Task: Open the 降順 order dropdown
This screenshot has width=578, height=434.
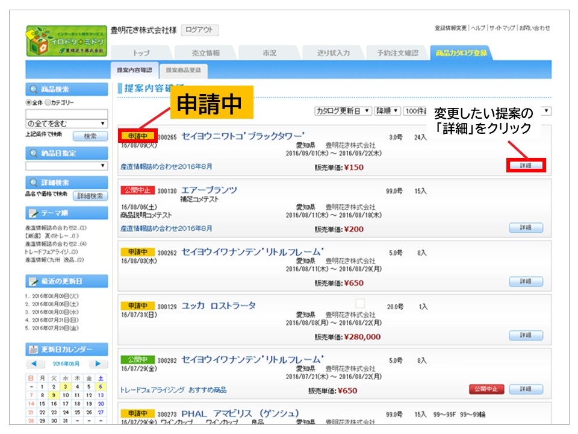Action: tap(387, 111)
